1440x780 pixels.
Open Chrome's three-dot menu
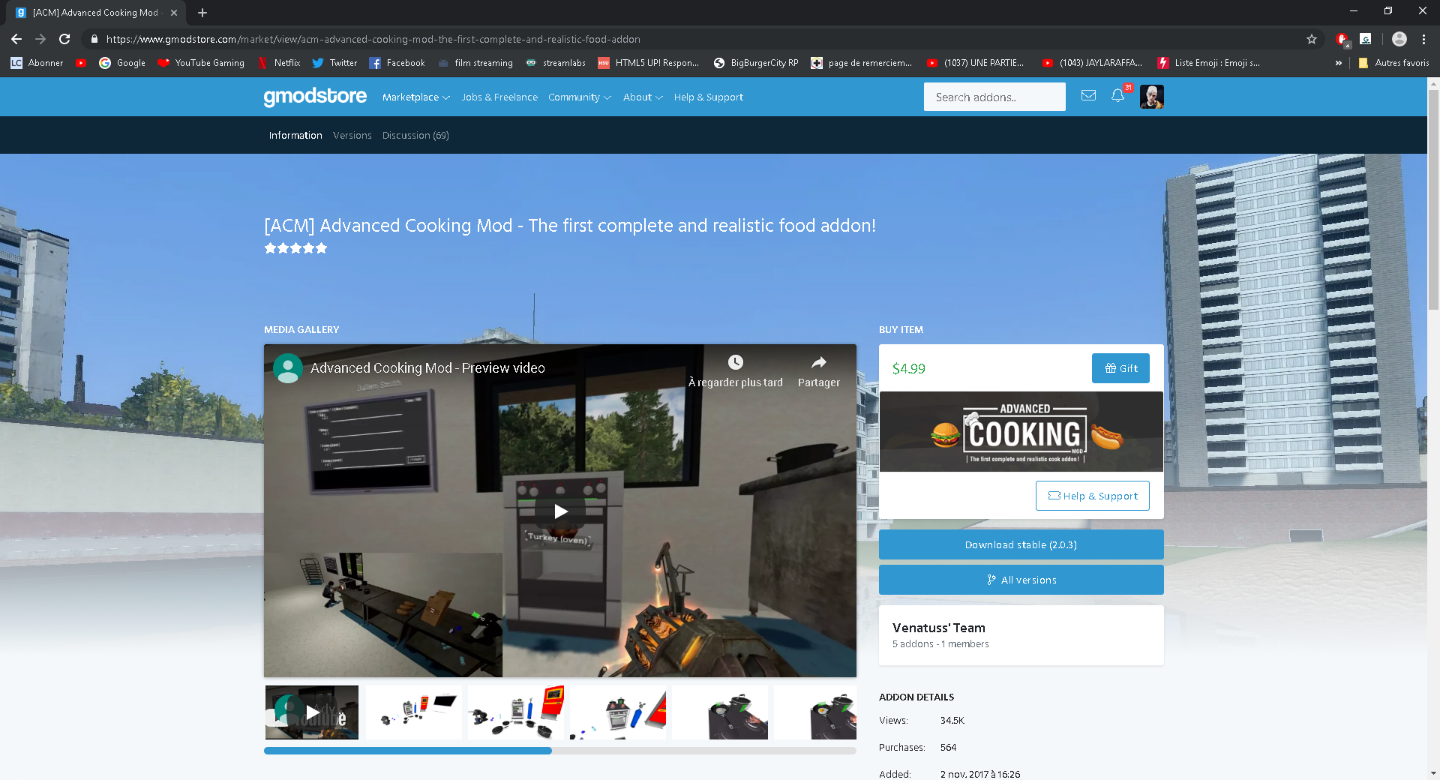(x=1423, y=39)
